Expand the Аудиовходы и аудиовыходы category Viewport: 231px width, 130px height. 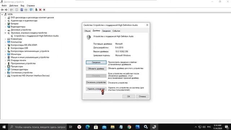coord(5,21)
